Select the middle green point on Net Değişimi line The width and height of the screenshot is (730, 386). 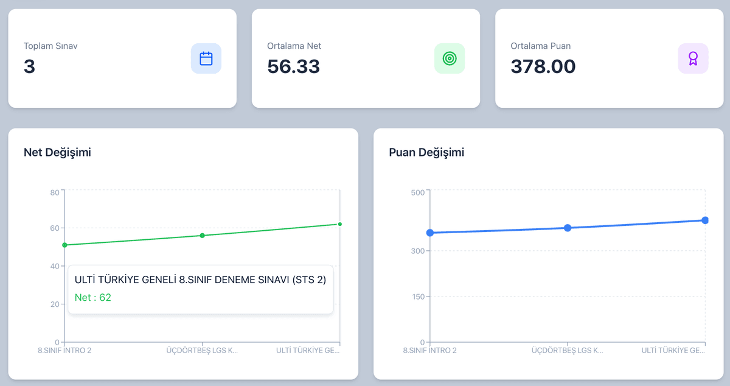[203, 236]
